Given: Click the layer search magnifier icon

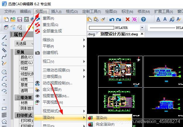Looking at the screenshot, I should click(20, 27).
